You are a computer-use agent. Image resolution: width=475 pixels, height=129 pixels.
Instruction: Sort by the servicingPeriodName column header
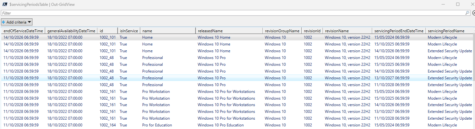[x=448, y=31]
